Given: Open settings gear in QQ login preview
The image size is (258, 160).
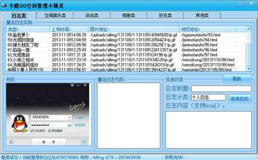Looking at the screenshot, I should [72, 85].
